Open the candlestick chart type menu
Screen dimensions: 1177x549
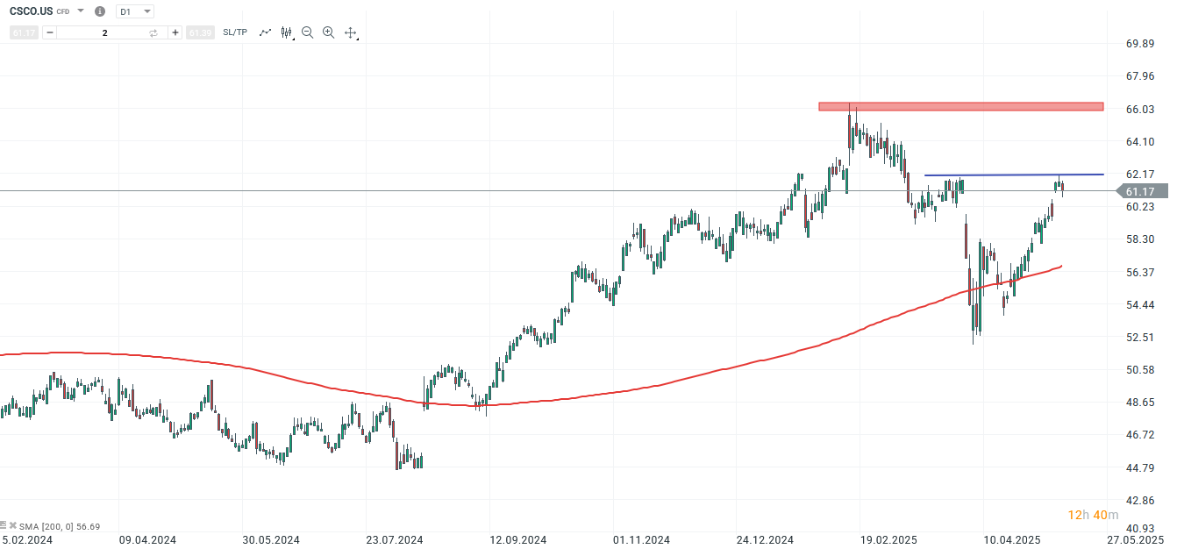(286, 32)
